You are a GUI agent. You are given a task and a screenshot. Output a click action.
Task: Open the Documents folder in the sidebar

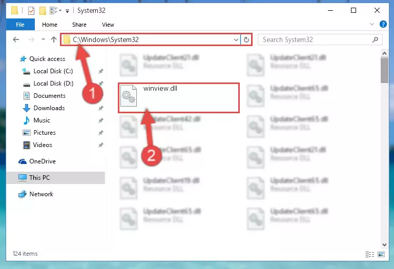(49, 96)
